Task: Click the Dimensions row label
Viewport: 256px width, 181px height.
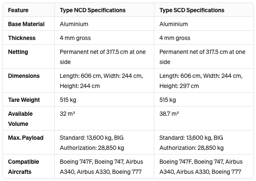Action: click(x=24, y=76)
